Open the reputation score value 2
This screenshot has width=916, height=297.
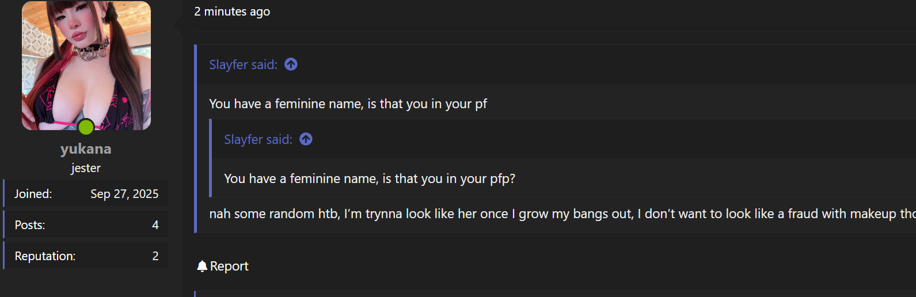click(155, 256)
